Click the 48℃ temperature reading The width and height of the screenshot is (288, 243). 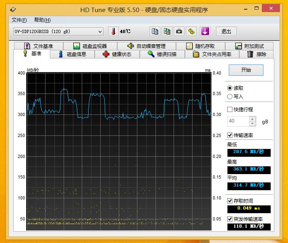tap(125, 31)
